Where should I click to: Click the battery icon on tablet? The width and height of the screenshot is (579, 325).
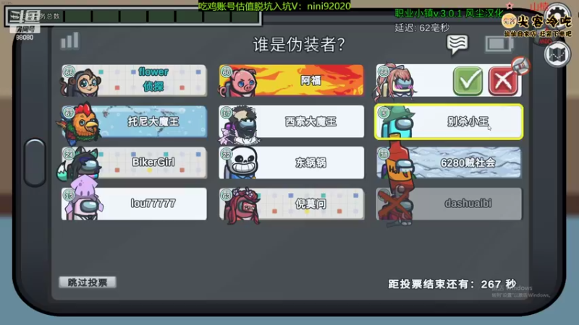tap(499, 44)
